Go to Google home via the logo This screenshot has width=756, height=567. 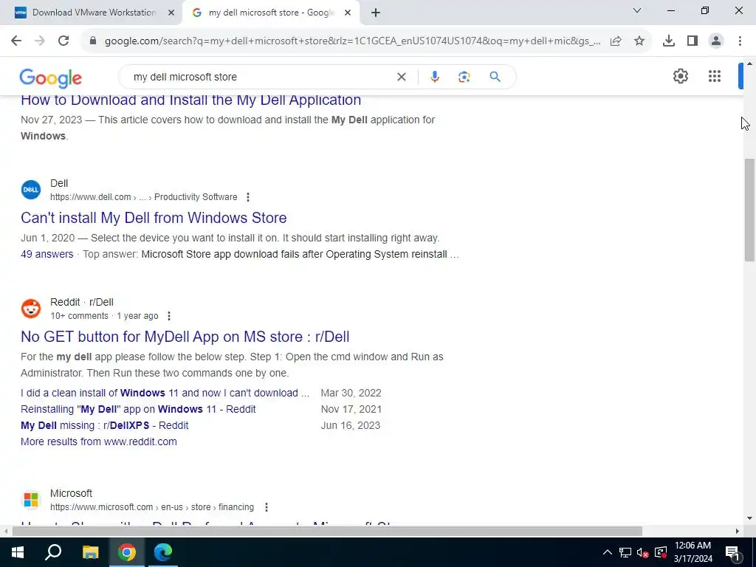(x=51, y=78)
